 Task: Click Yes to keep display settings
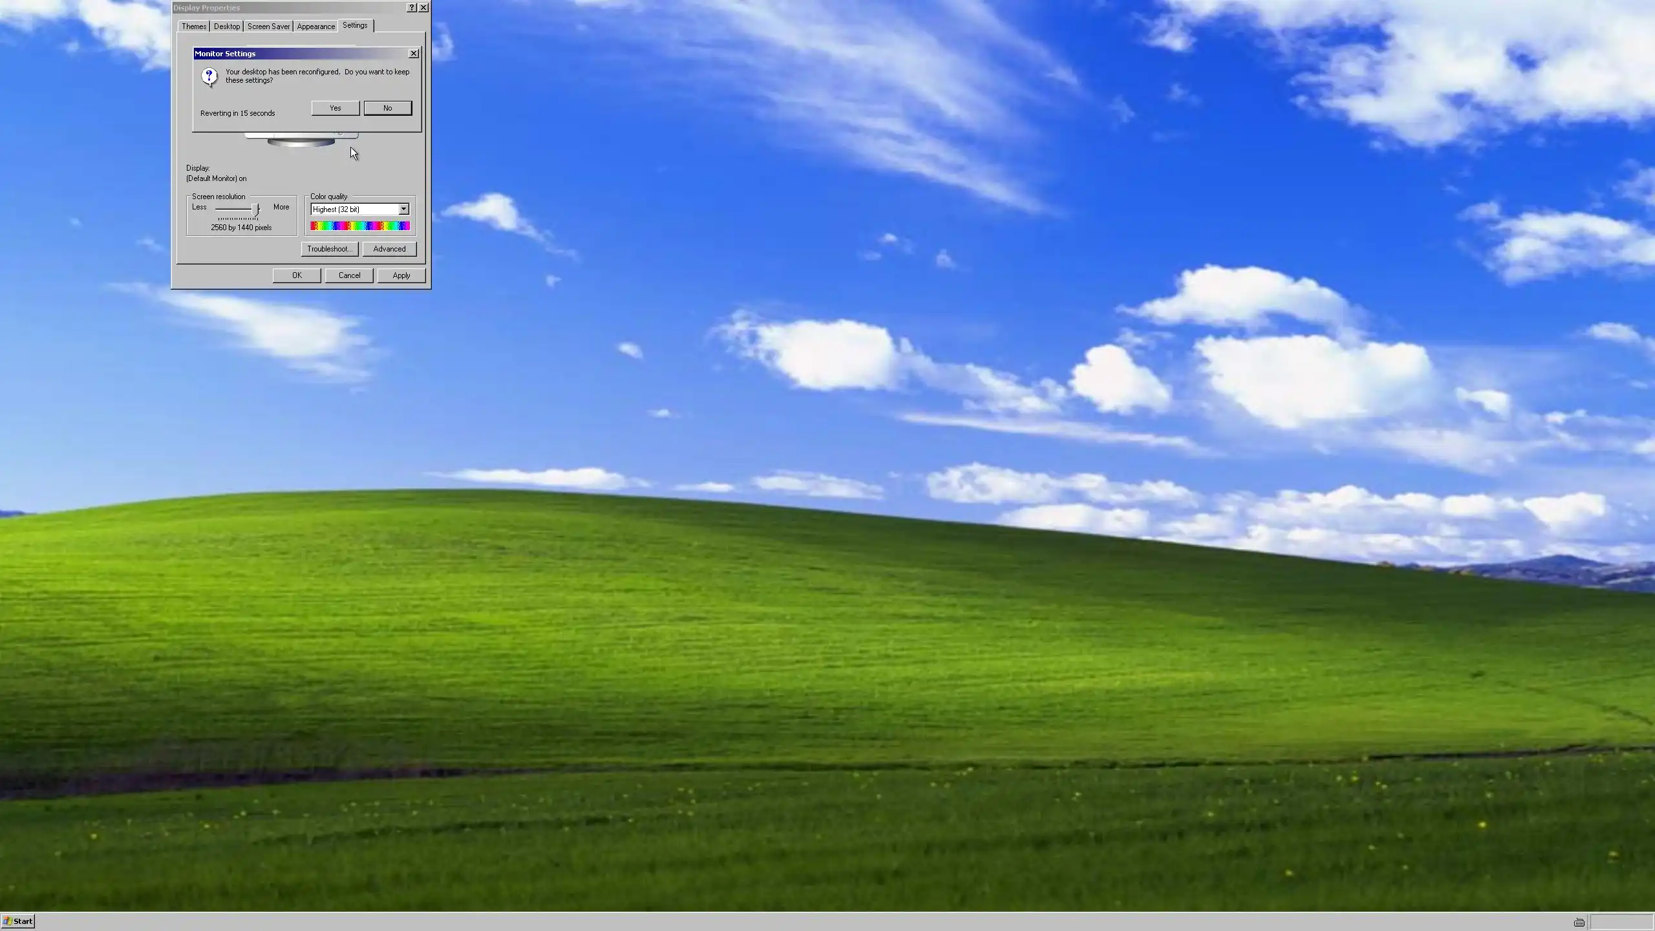pyautogui.click(x=335, y=108)
